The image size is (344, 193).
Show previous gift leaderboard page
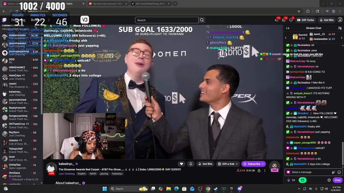pos(286,38)
